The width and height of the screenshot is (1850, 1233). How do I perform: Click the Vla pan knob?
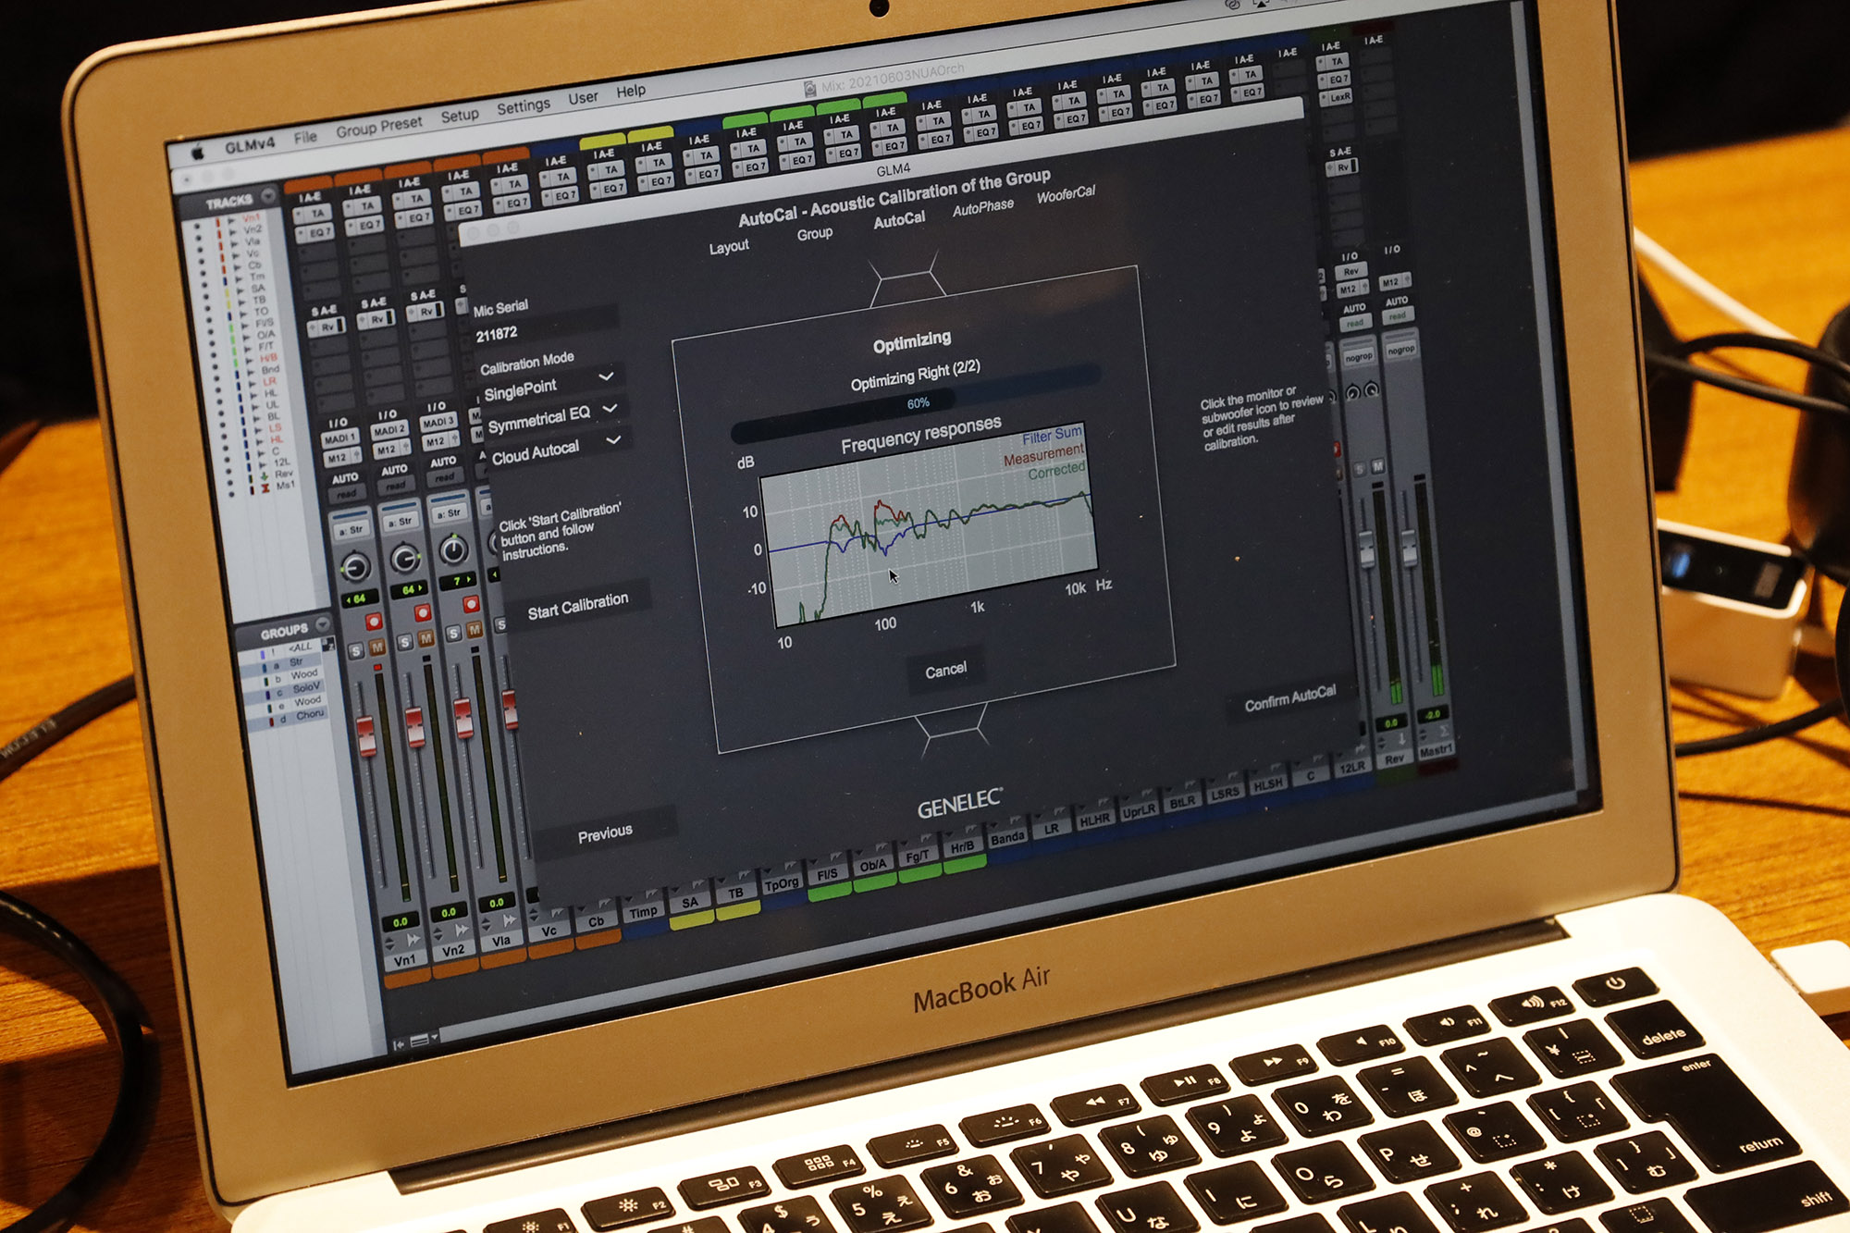(x=452, y=549)
